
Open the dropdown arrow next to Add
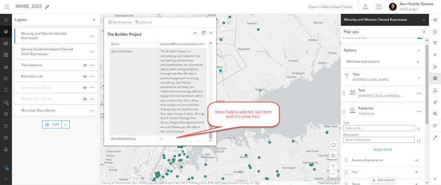[x=65, y=124]
